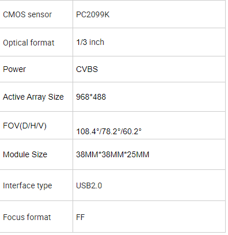The width and height of the screenshot is (228, 235).
Task: Click the word inch in optical format value
Action: coord(97,42)
